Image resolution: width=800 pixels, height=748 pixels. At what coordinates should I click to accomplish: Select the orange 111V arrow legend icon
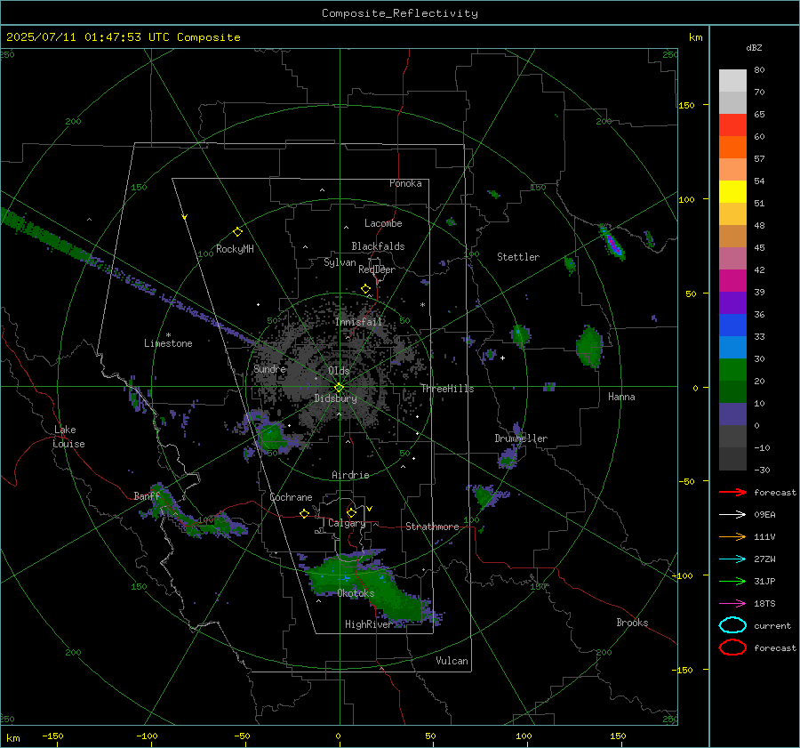tap(732, 536)
